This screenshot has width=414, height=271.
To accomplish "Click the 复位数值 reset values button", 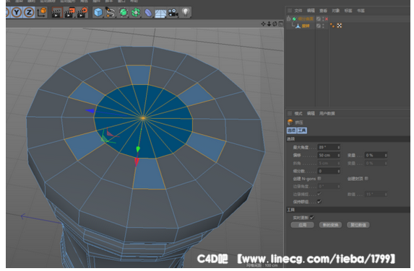I will point(358,225).
